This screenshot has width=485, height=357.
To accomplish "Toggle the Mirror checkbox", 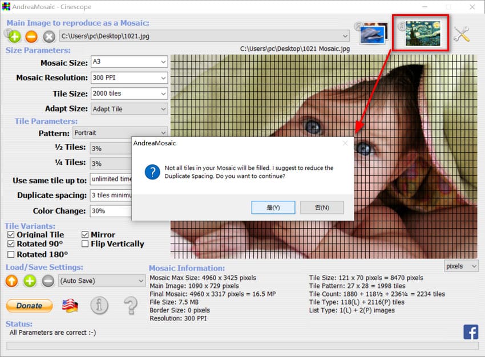I will pos(85,234).
